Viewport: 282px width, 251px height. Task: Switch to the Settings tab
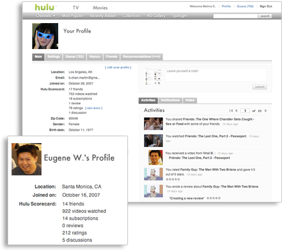54,57
